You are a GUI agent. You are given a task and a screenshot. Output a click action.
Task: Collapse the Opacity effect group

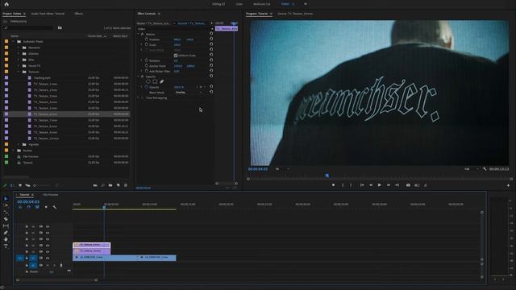139,77
